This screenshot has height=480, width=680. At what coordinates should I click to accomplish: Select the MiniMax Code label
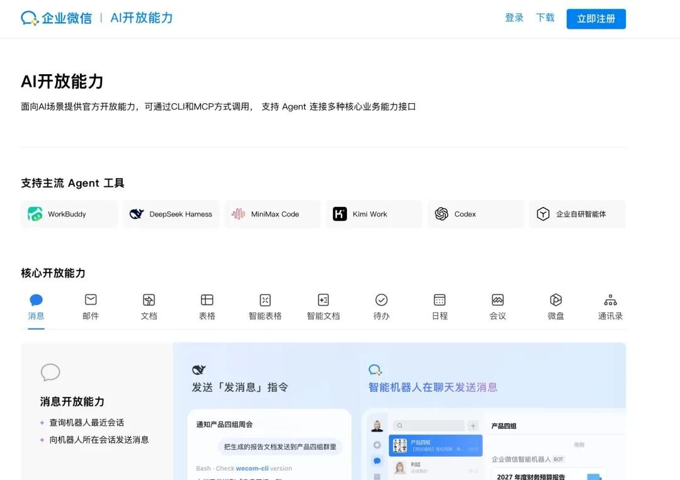point(275,214)
